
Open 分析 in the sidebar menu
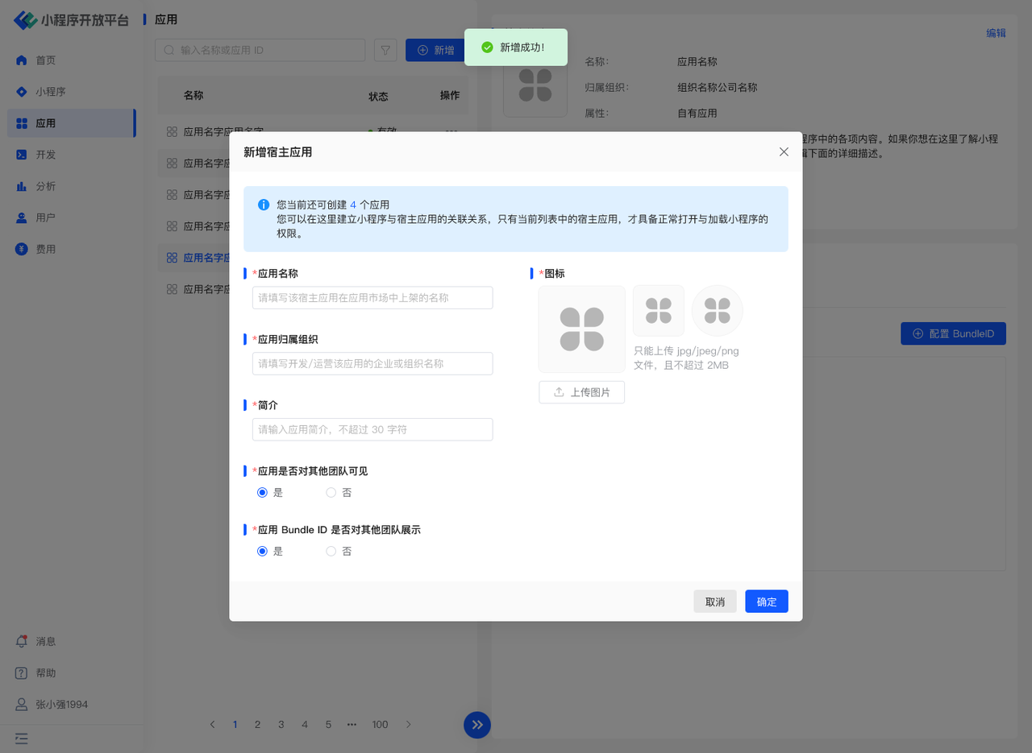pos(45,186)
